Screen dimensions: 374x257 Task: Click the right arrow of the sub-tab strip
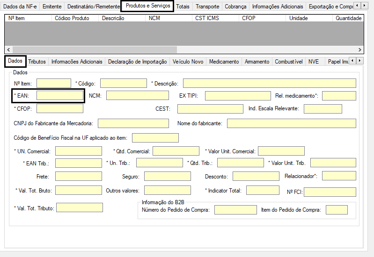(359, 61)
